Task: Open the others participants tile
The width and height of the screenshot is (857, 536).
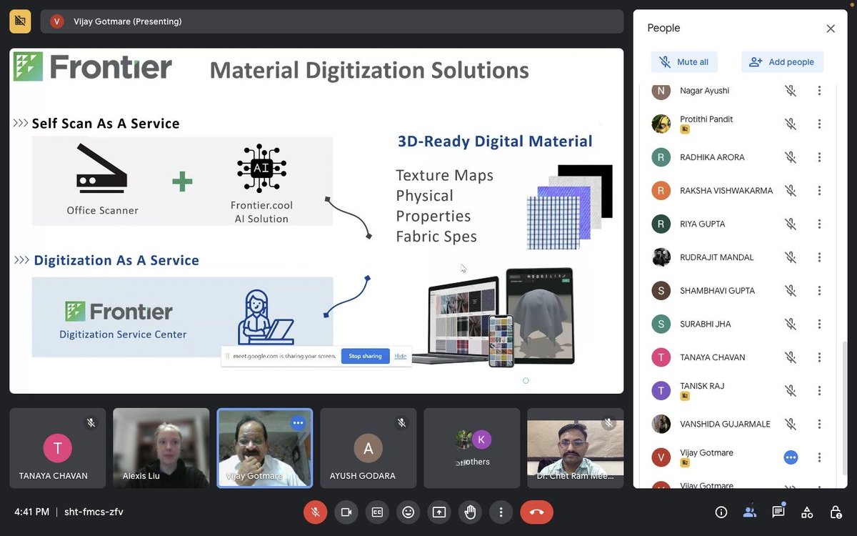Action: click(471, 448)
